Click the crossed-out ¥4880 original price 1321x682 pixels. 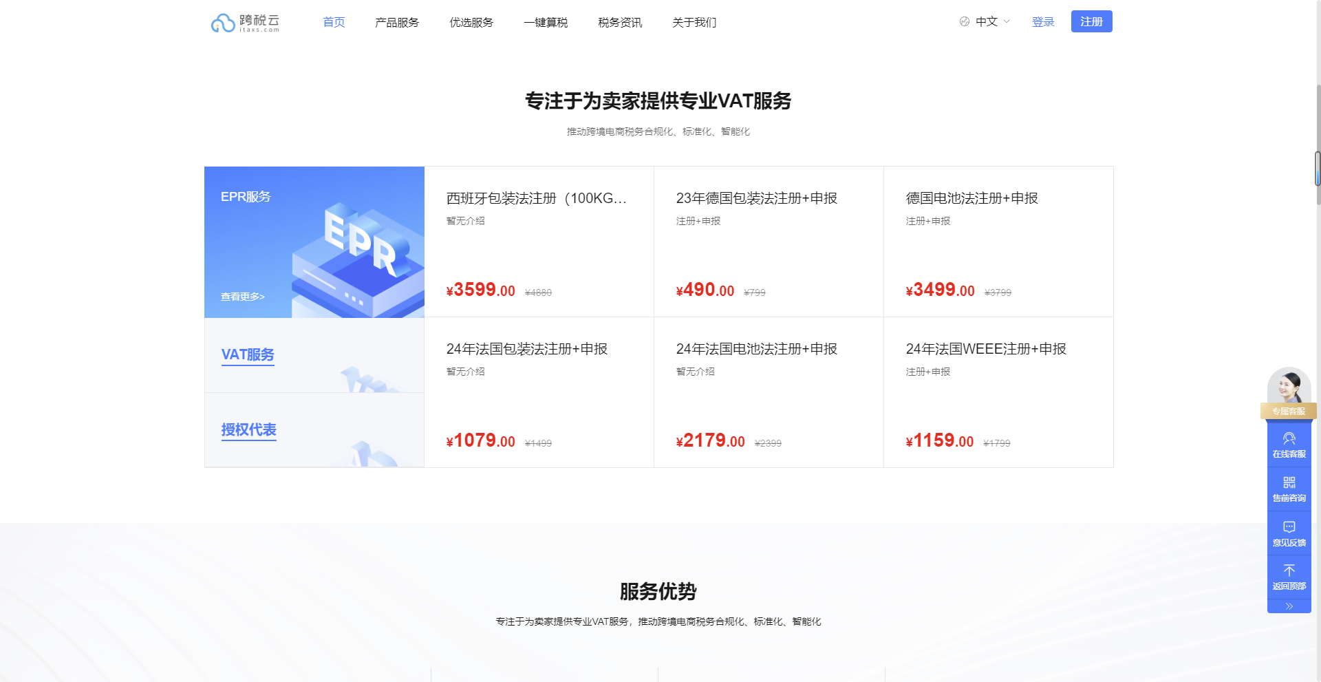pyautogui.click(x=538, y=292)
